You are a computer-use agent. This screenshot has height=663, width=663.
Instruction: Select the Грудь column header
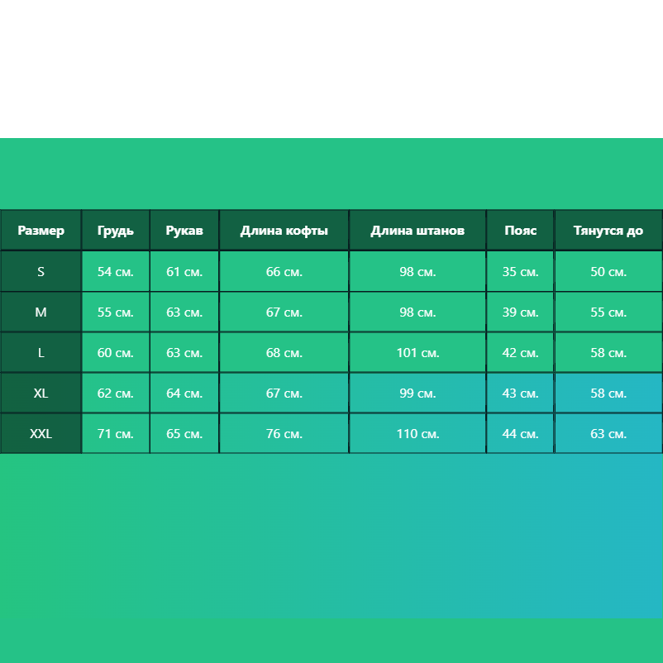click(x=116, y=231)
